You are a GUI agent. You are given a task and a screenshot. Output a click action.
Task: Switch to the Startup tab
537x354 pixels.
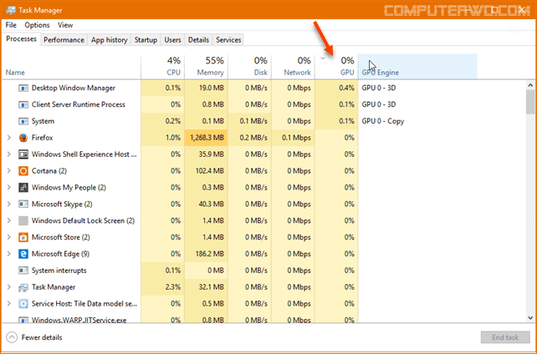(x=146, y=40)
